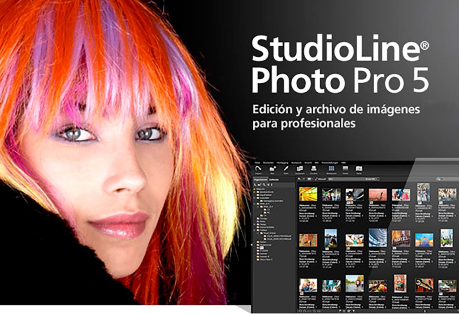Open the last menu bar item Hilfe

pyautogui.click(x=343, y=163)
